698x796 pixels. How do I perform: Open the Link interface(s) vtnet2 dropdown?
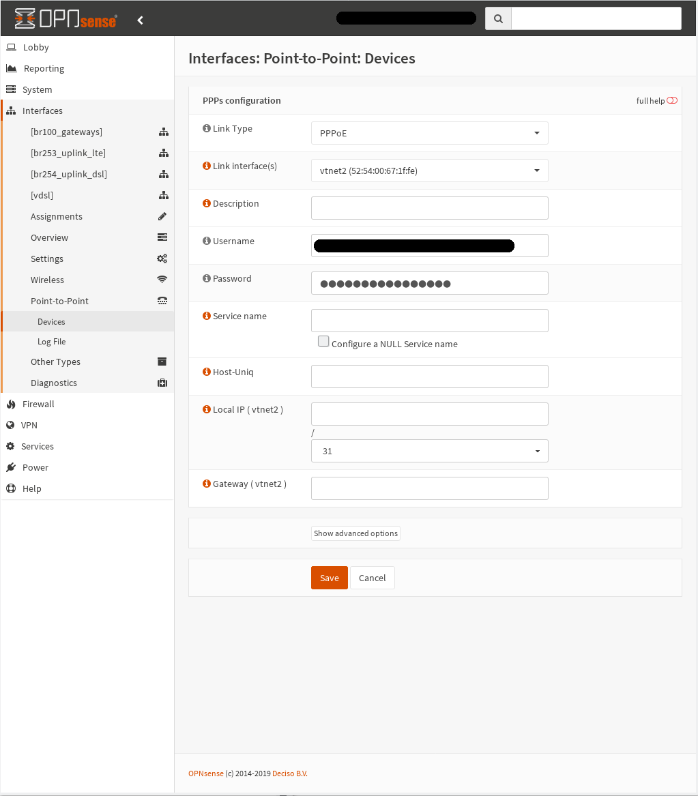coord(429,171)
